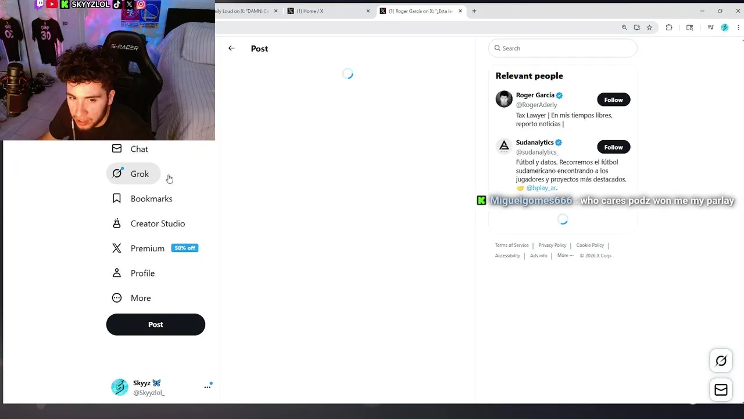Click the Chat envelope icon in sidebar
Image resolution: width=744 pixels, height=419 pixels.
coord(117,149)
